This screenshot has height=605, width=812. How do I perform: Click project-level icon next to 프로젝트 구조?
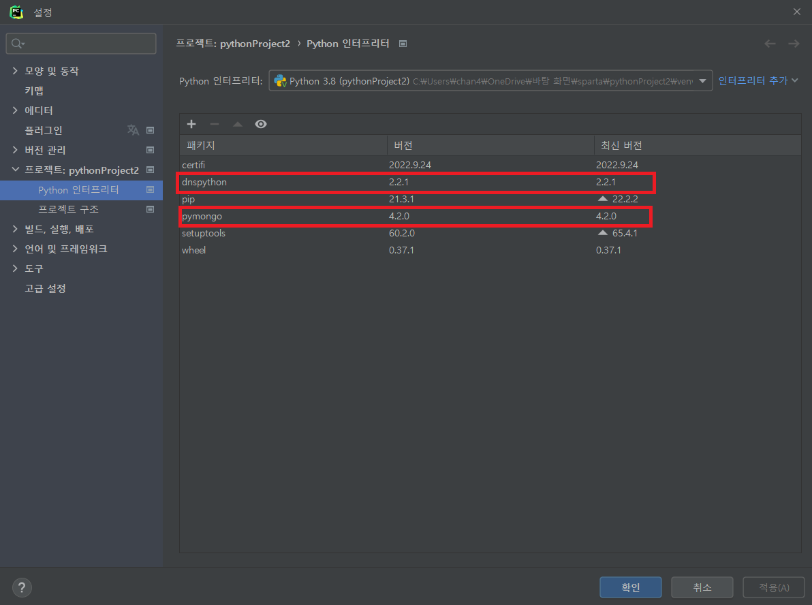[x=150, y=209]
